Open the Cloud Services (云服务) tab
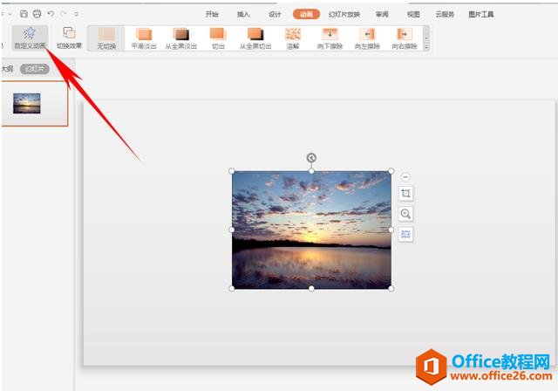558x391 pixels. tap(445, 14)
